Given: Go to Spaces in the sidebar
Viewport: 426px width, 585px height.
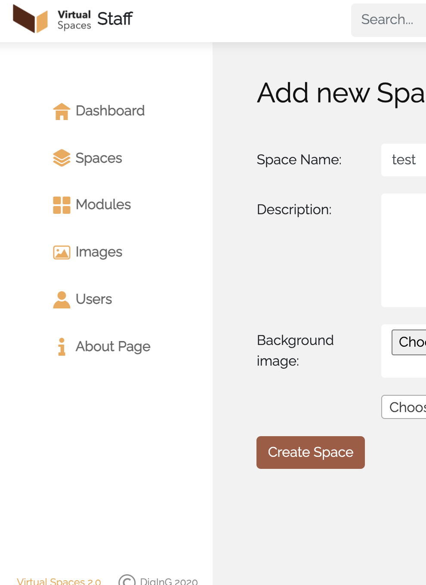Looking at the screenshot, I should [x=99, y=158].
